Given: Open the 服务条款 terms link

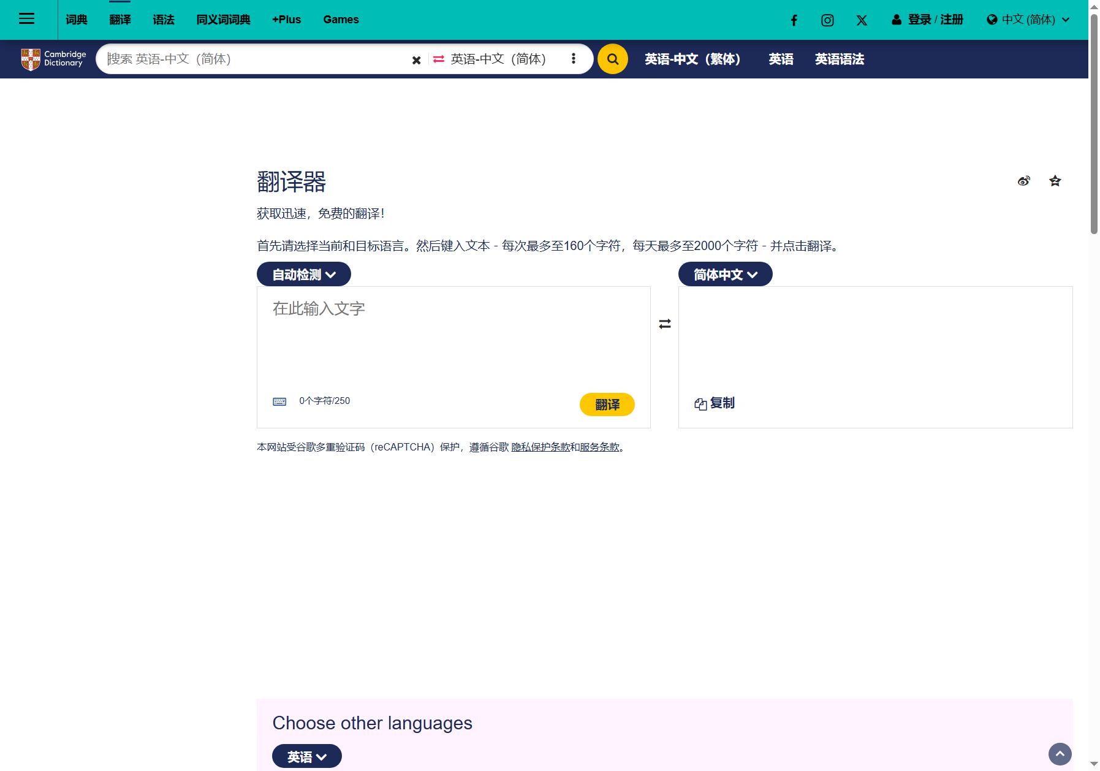Looking at the screenshot, I should click(x=599, y=447).
